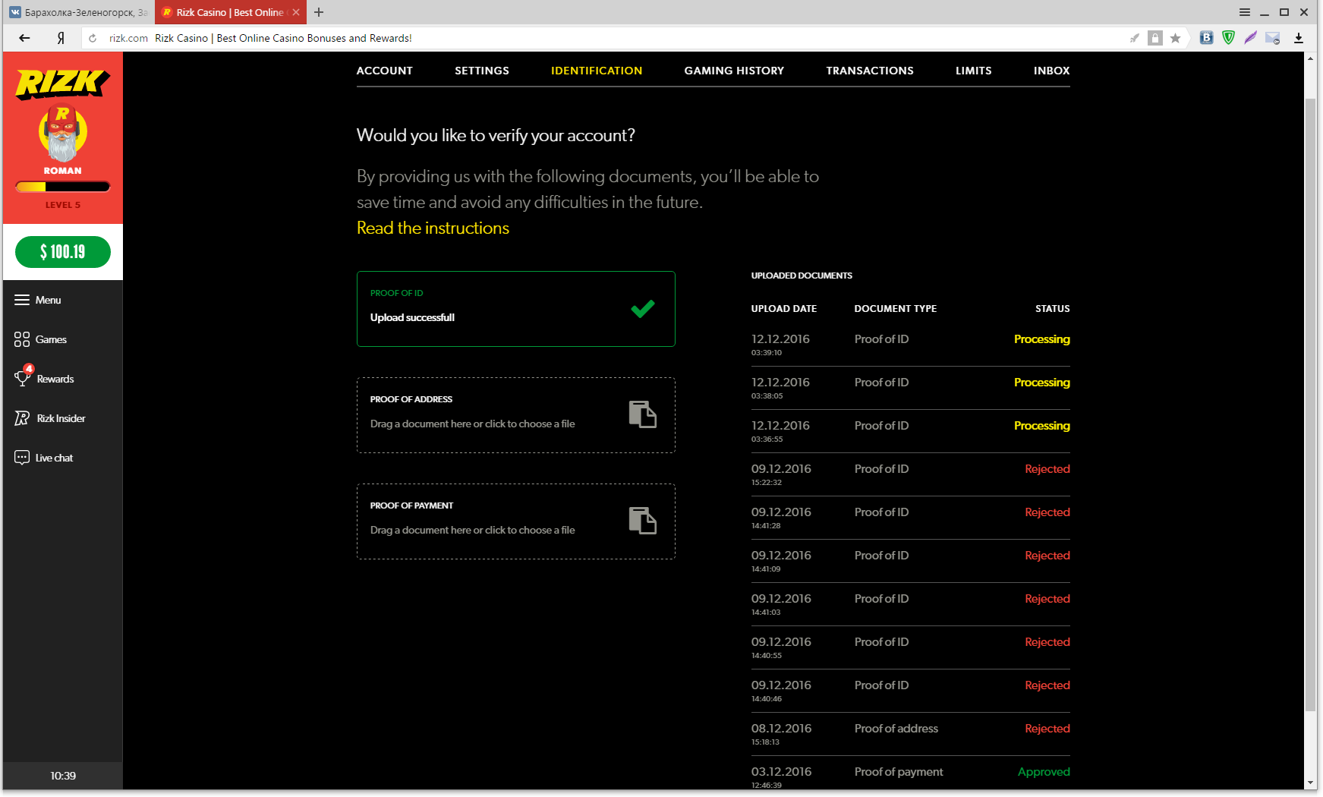This screenshot has height=797, width=1323.
Task: Click the Rizk logo in sidebar
Action: pos(62,83)
